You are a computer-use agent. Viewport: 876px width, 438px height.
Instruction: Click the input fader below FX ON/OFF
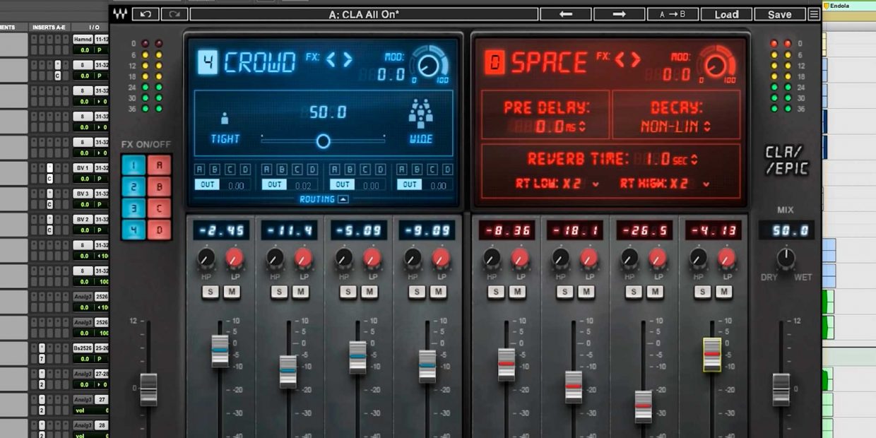click(148, 389)
